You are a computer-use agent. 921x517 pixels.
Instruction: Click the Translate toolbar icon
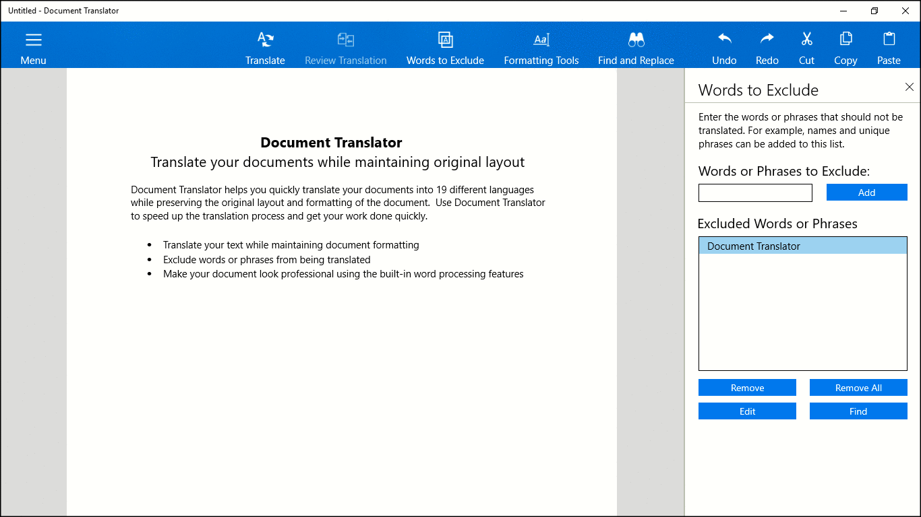pyautogui.click(x=265, y=40)
